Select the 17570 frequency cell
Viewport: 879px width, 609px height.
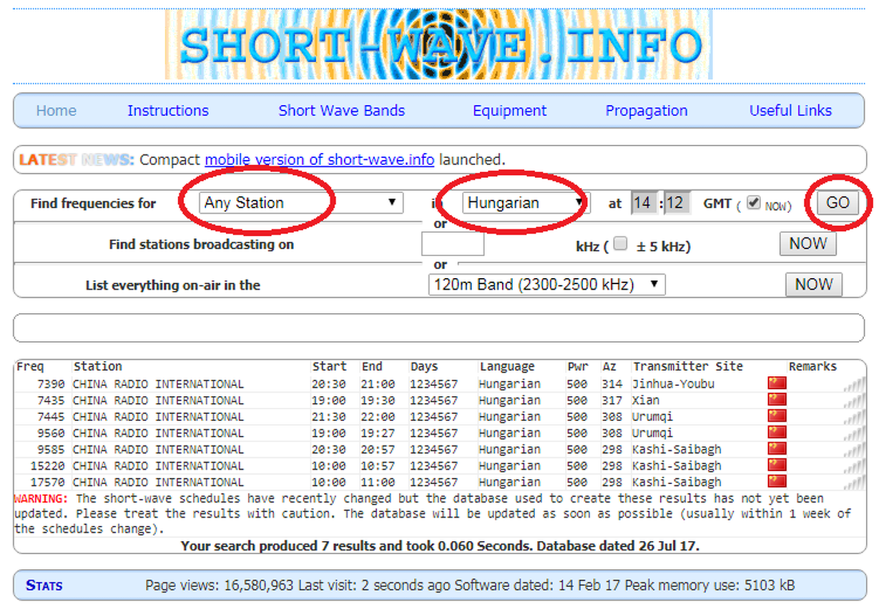[47, 483]
